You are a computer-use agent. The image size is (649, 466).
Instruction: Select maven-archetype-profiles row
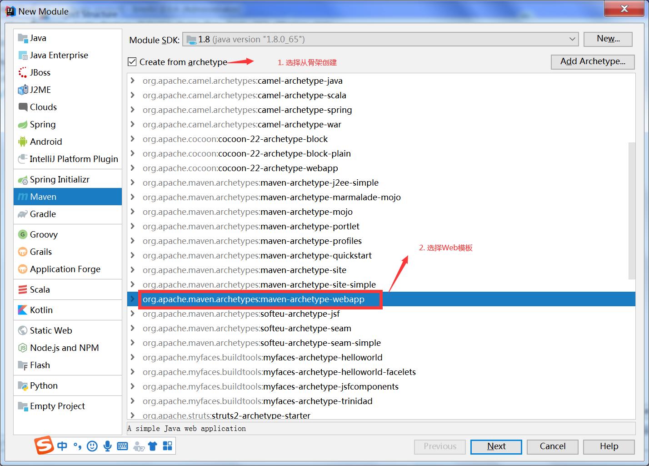tap(381, 241)
